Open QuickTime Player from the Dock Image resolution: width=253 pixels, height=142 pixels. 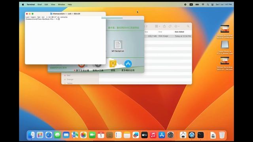click(x=192, y=135)
